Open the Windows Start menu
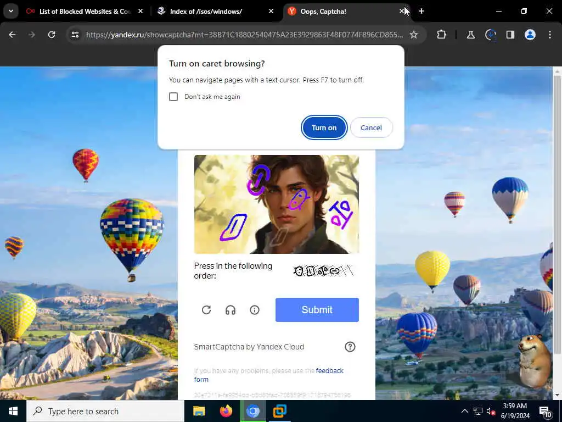The width and height of the screenshot is (562, 422). tap(13, 411)
